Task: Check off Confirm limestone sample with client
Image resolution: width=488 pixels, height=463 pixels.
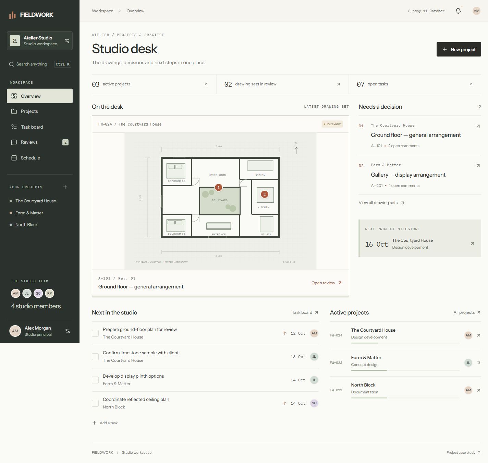Action: pos(95,357)
